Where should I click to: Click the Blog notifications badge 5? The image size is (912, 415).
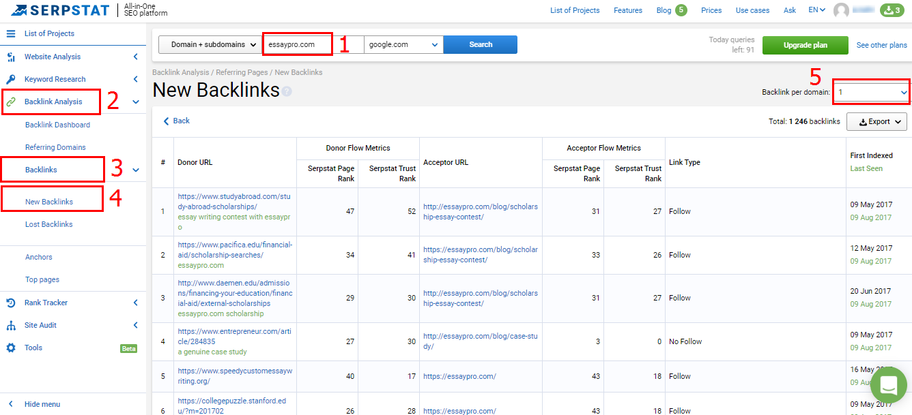coord(681,10)
